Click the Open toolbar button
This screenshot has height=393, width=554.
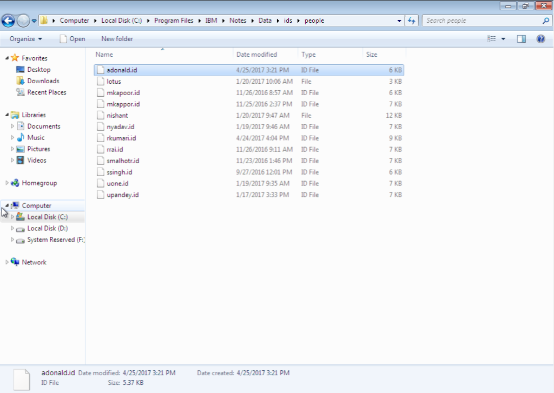pyautogui.click(x=72, y=39)
